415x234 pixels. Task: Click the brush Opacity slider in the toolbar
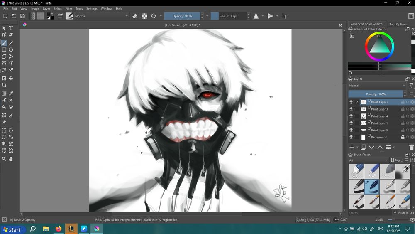click(182, 16)
